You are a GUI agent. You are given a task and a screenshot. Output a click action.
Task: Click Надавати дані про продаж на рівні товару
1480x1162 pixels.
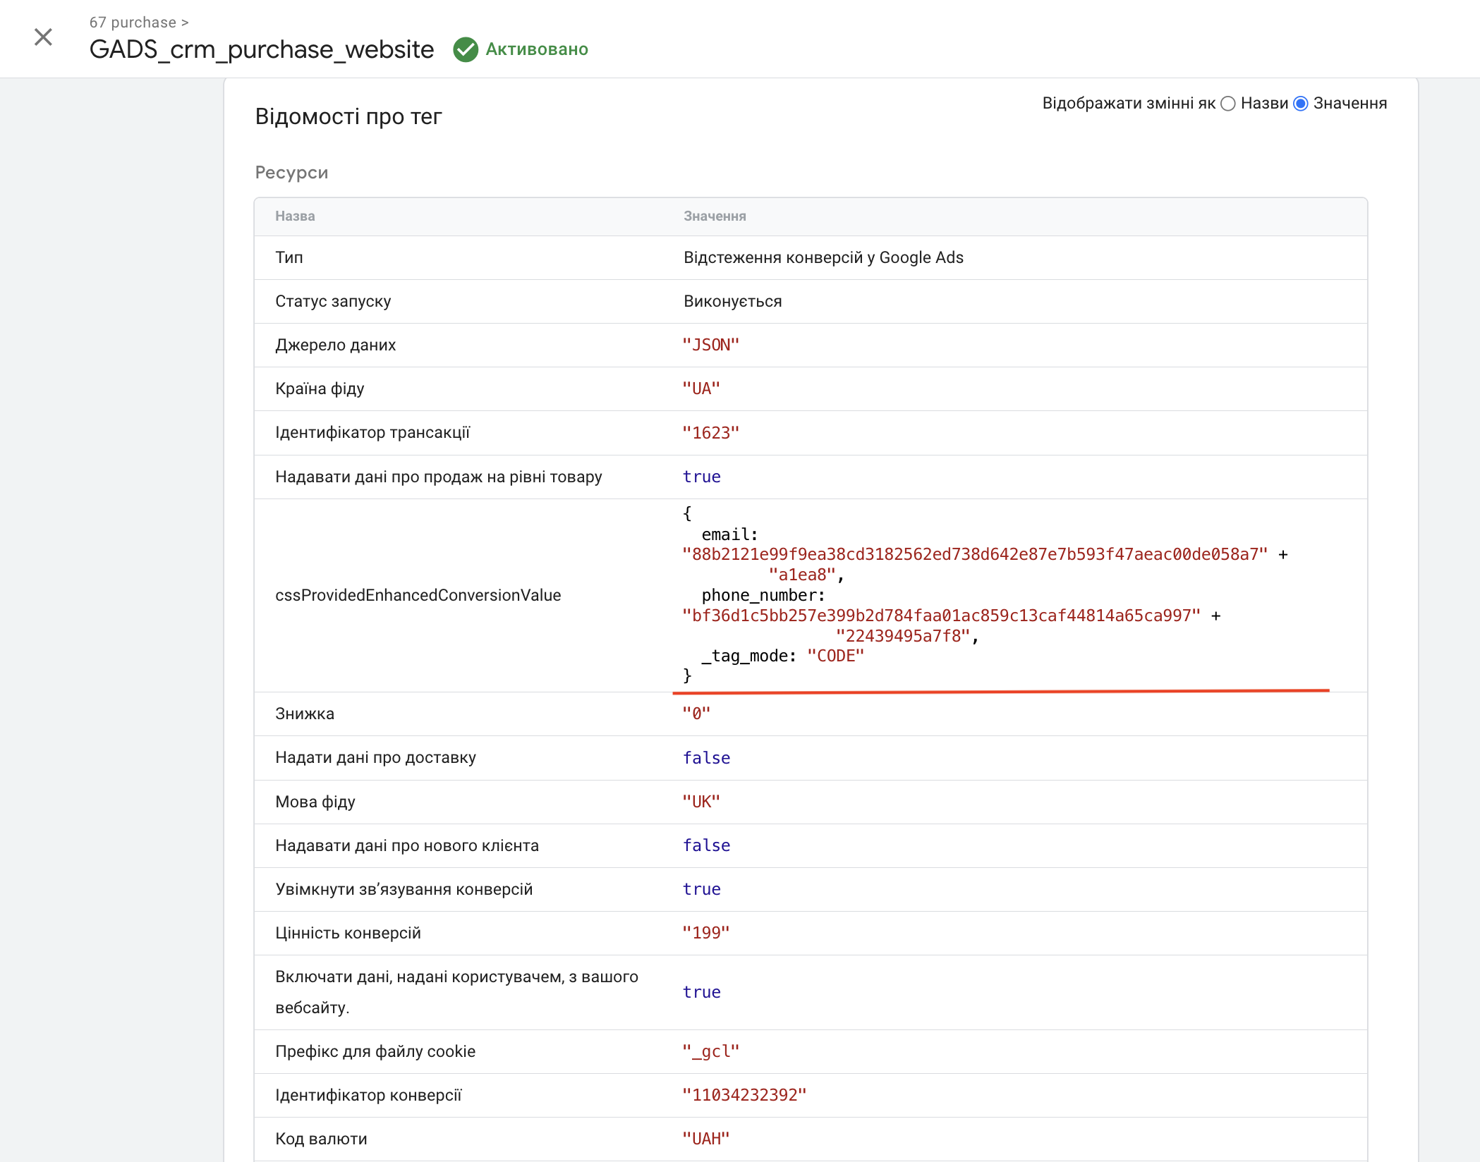tap(439, 477)
